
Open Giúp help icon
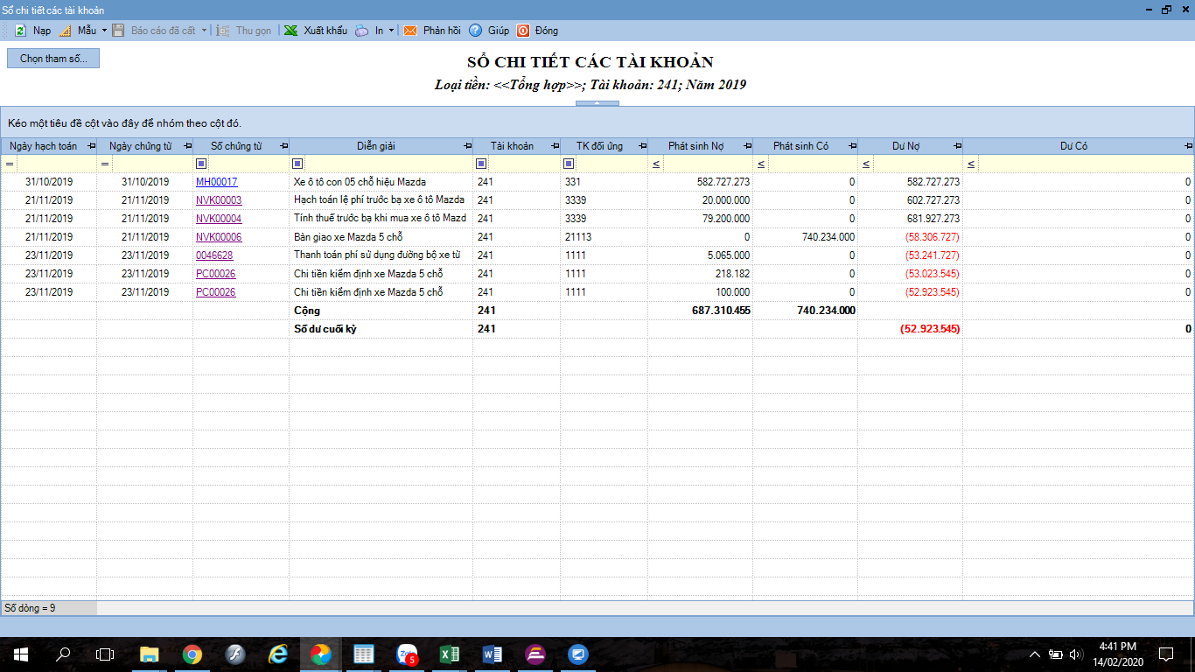pyautogui.click(x=476, y=31)
